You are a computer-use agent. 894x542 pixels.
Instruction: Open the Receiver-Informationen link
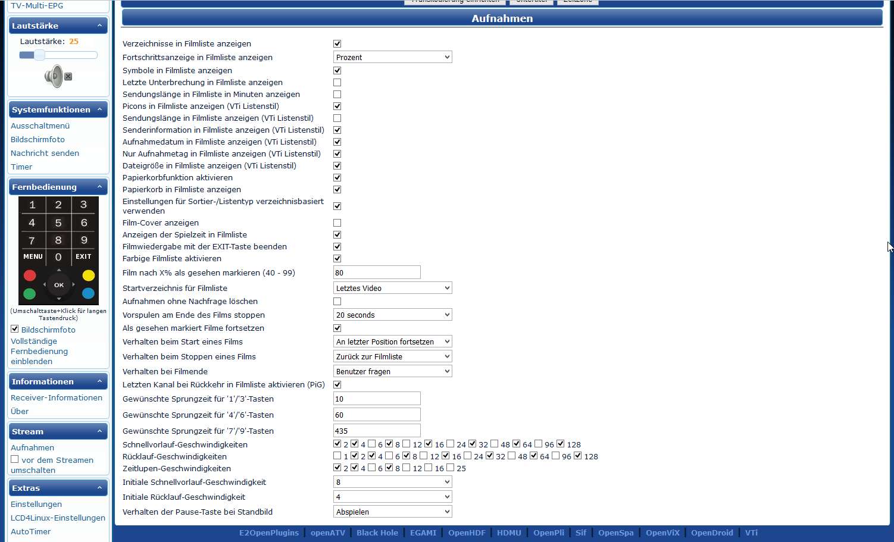tap(57, 398)
